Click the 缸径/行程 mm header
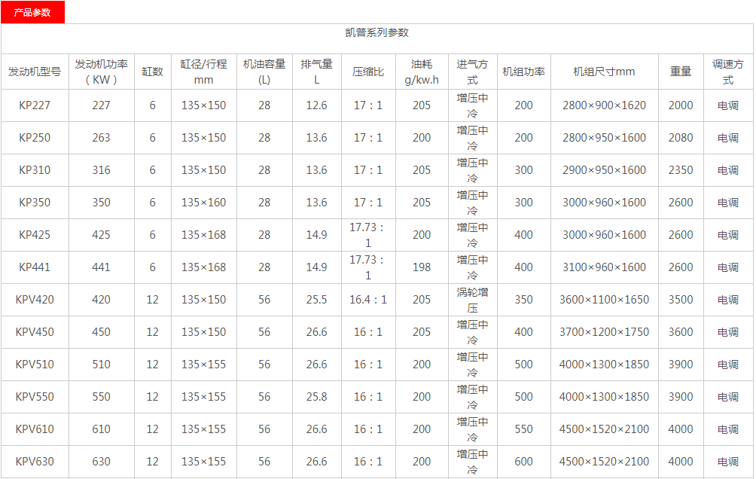 click(203, 72)
